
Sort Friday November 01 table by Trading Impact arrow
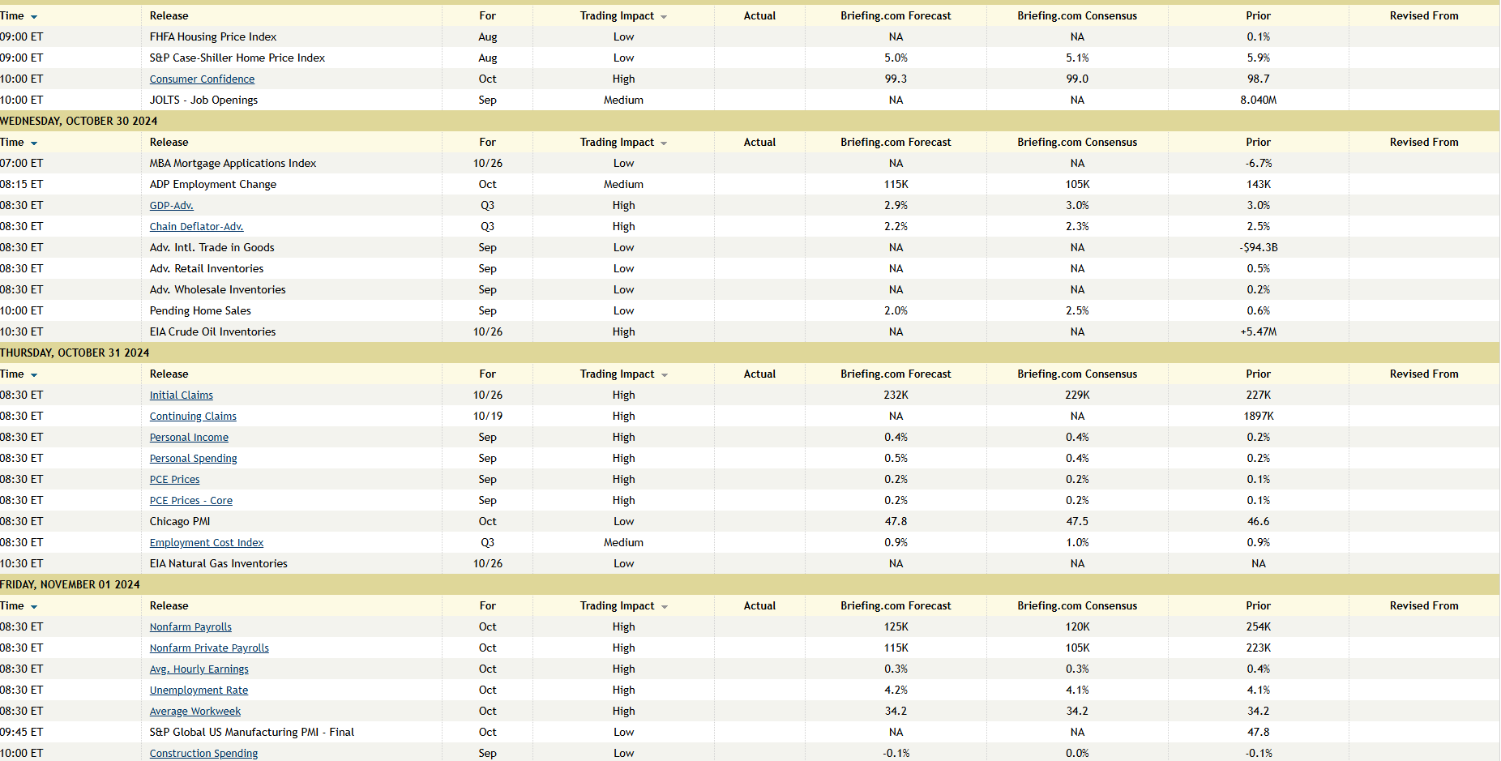(664, 607)
